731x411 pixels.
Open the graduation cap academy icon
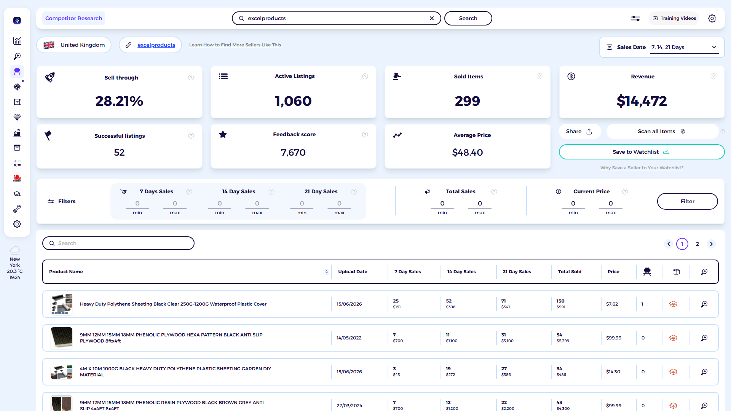(x=17, y=194)
